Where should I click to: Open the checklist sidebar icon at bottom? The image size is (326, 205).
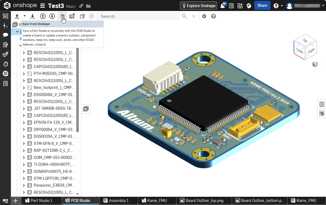point(5,83)
